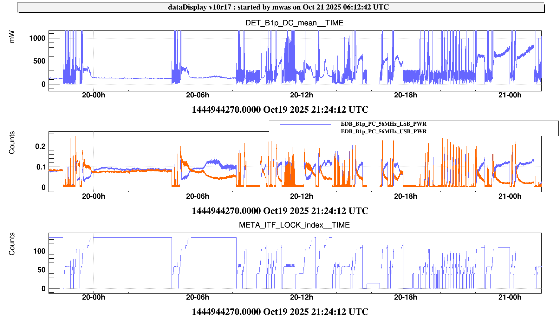Click the EDB_B1p_PC_56MHz_LSB_PWR legend label
Screen dimensions: 560x318
(383, 124)
